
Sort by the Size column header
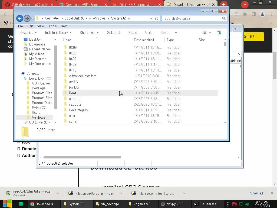click(x=208, y=40)
